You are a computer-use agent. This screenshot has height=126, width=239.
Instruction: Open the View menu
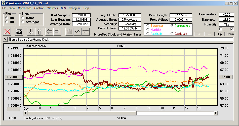(12, 8)
